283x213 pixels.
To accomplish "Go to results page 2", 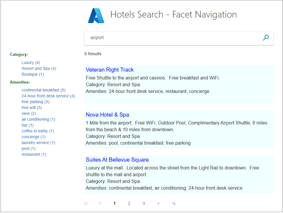I will click(x=129, y=203).
